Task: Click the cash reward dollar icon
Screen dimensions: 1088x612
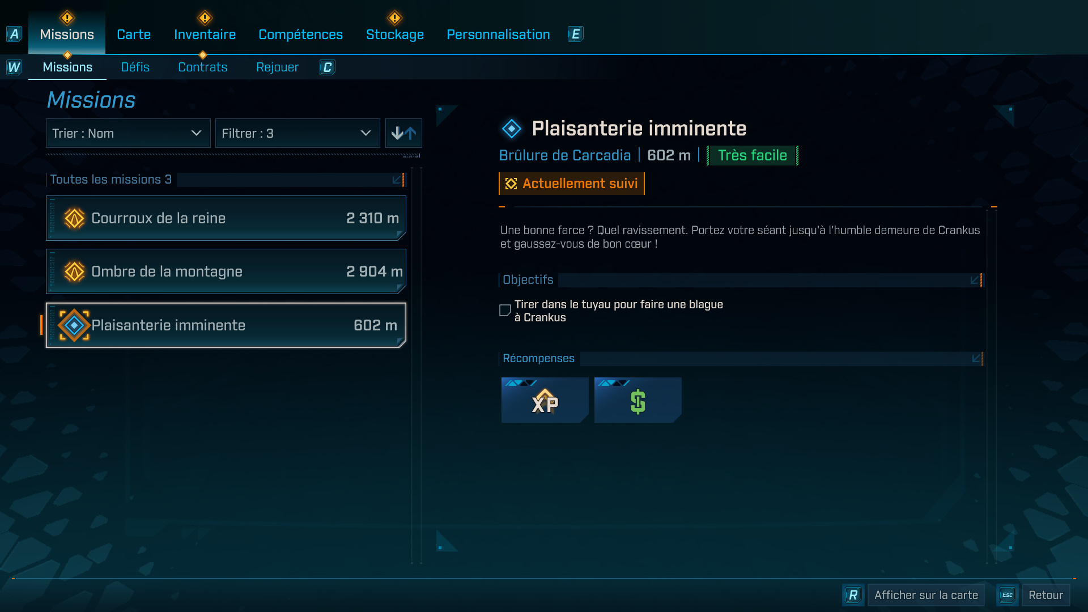Action: pyautogui.click(x=637, y=400)
